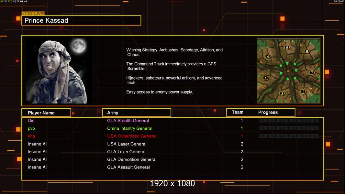345x194 pixels.
Task: Click the Hijackers, saboteurs description text
Action: (174, 80)
